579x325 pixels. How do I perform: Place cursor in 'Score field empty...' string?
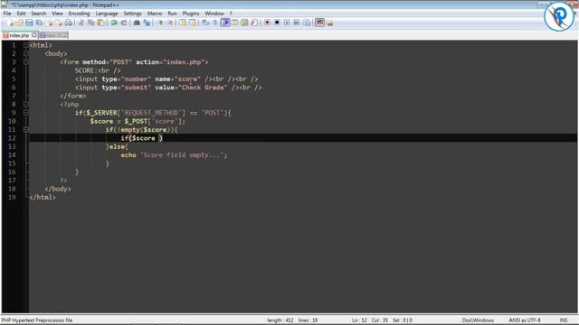[x=183, y=155]
